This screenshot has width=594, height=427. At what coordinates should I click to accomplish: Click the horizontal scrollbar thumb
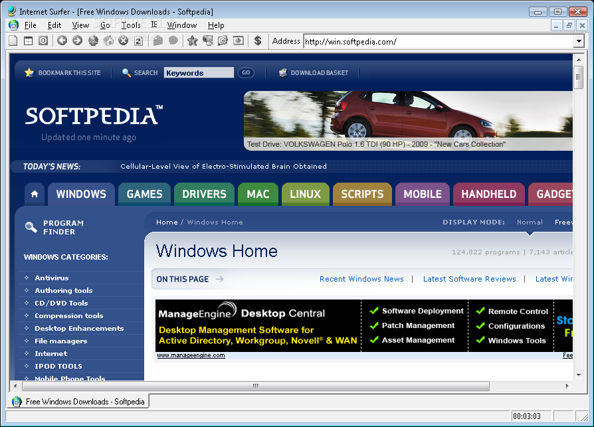(256, 386)
